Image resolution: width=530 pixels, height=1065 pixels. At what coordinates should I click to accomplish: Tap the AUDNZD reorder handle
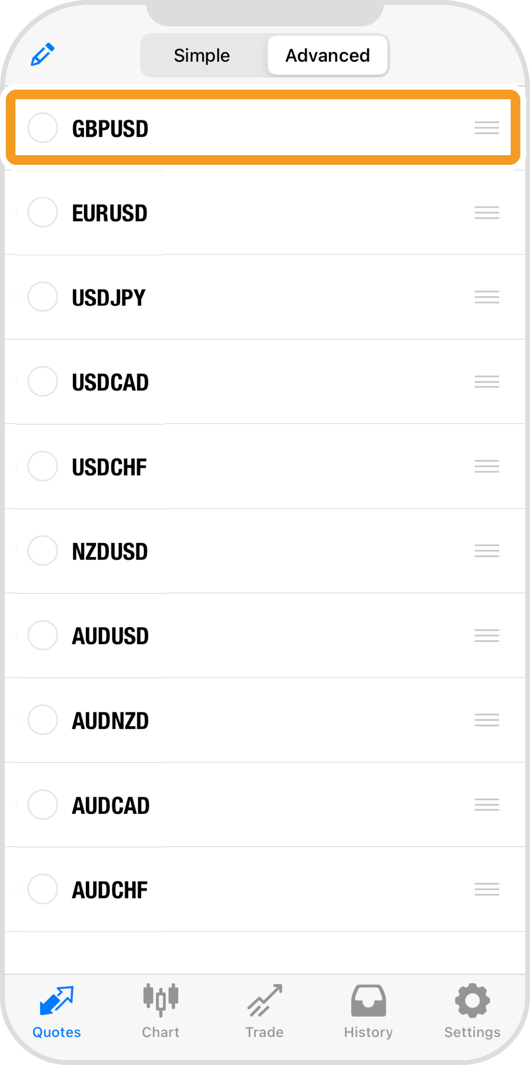click(x=487, y=720)
